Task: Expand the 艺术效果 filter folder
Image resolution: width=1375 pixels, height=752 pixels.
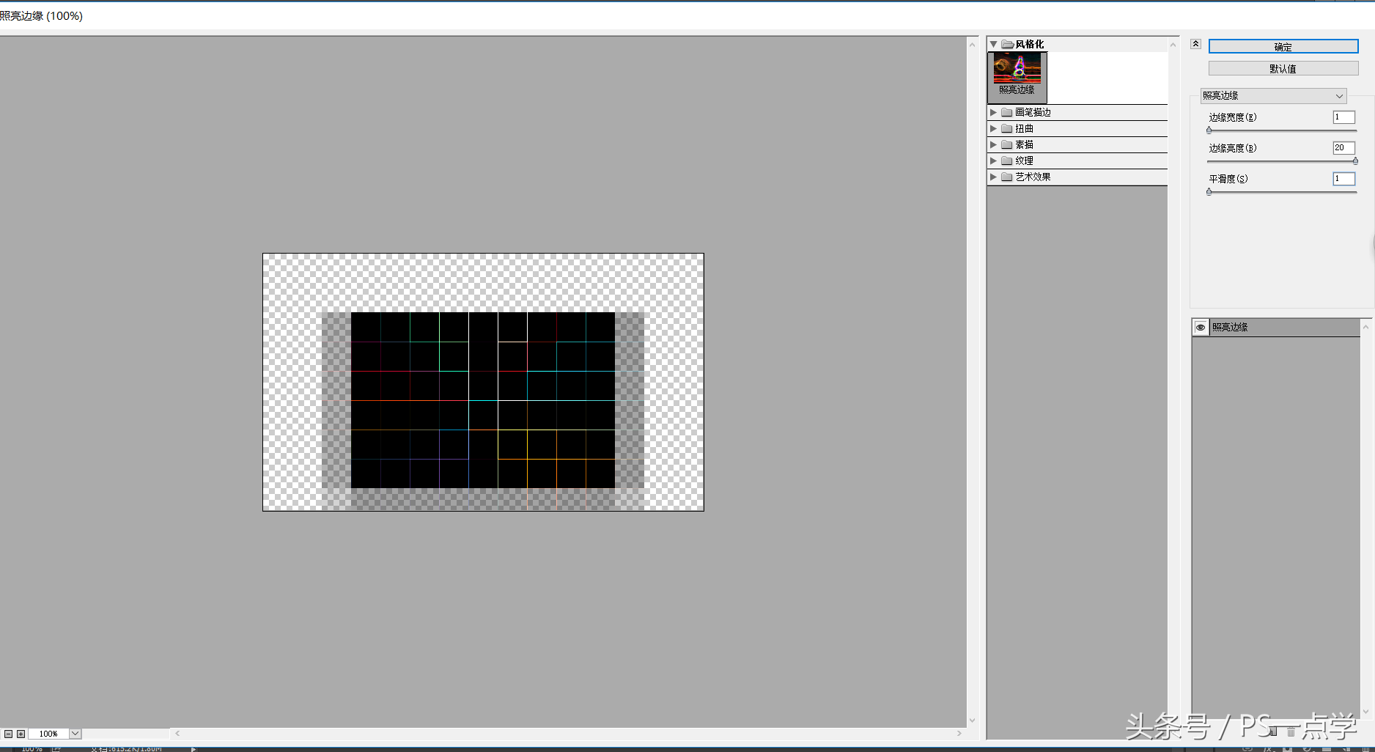Action: (994, 177)
